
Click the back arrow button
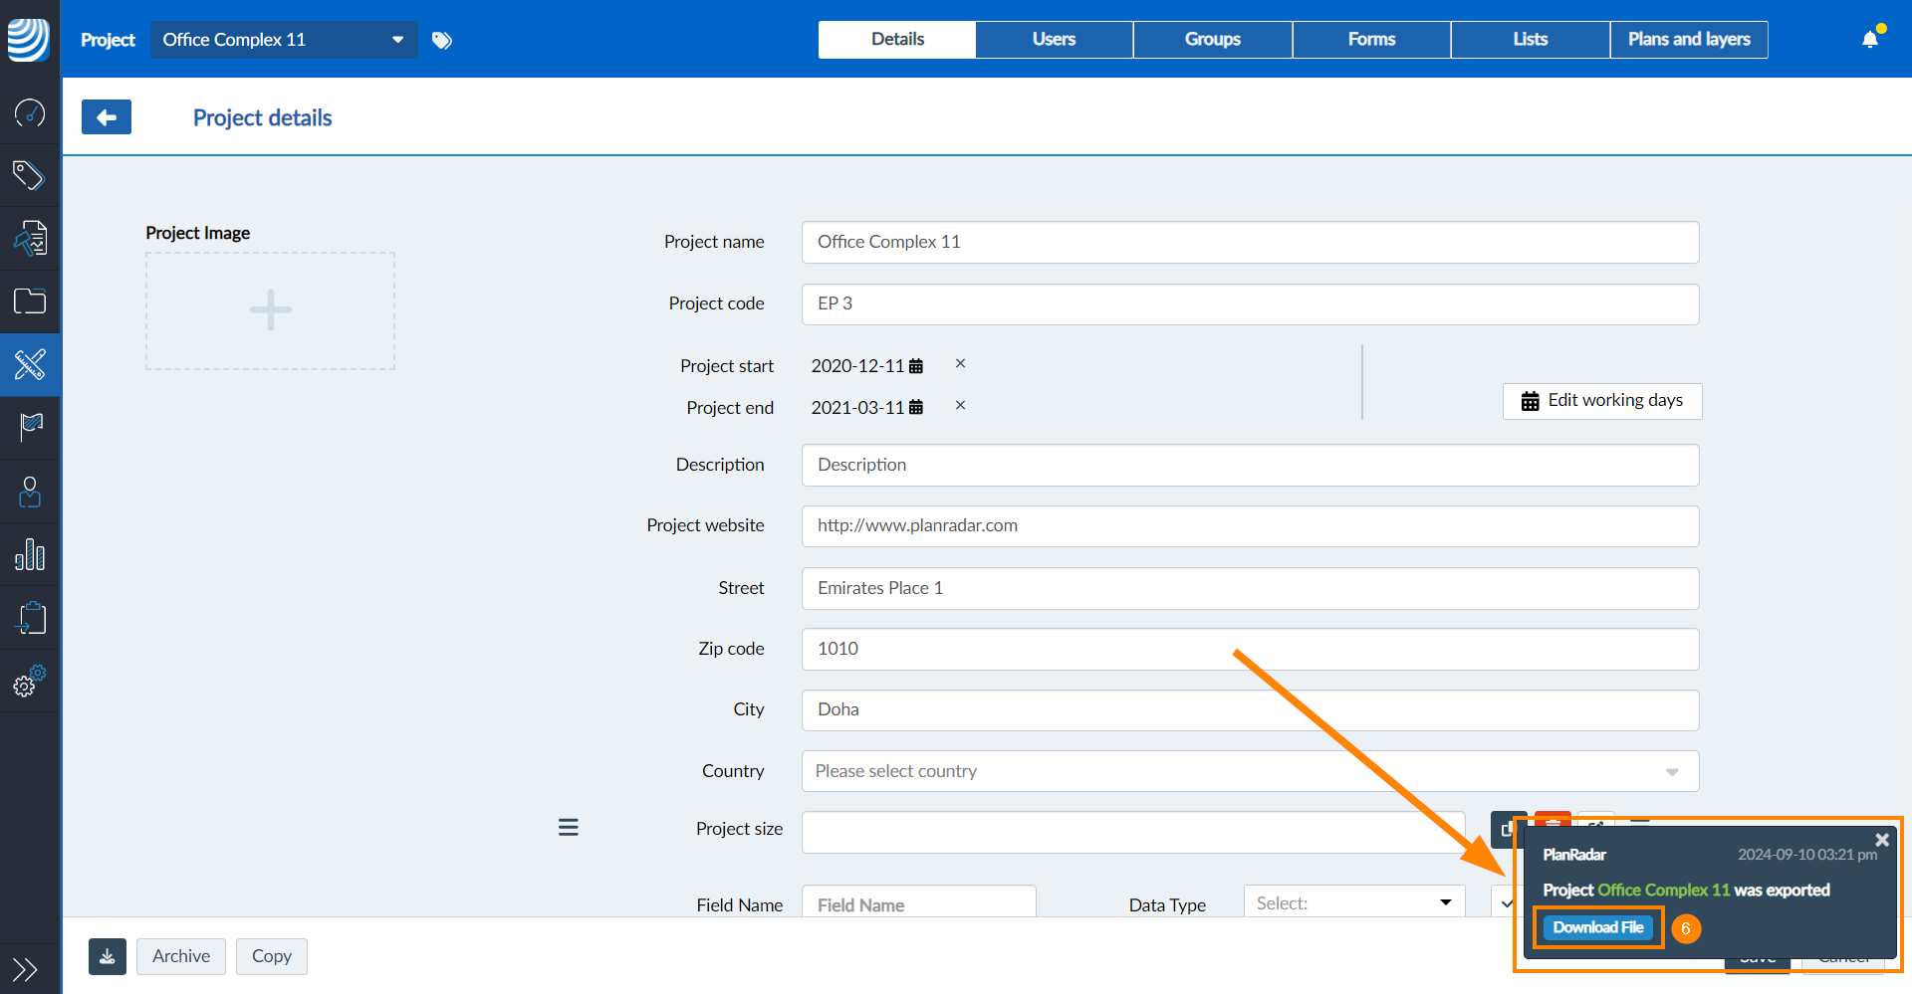pyautogui.click(x=107, y=117)
